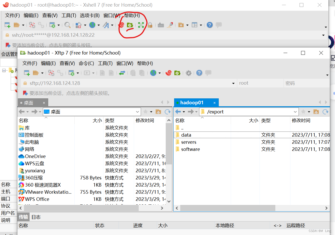
Task: Click magnifier Find icon in Xshell toolbar
Action: [x=68, y=25]
